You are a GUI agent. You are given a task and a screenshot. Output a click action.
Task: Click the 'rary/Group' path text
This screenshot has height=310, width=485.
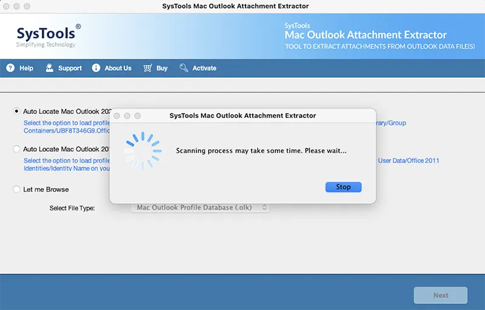391,123
